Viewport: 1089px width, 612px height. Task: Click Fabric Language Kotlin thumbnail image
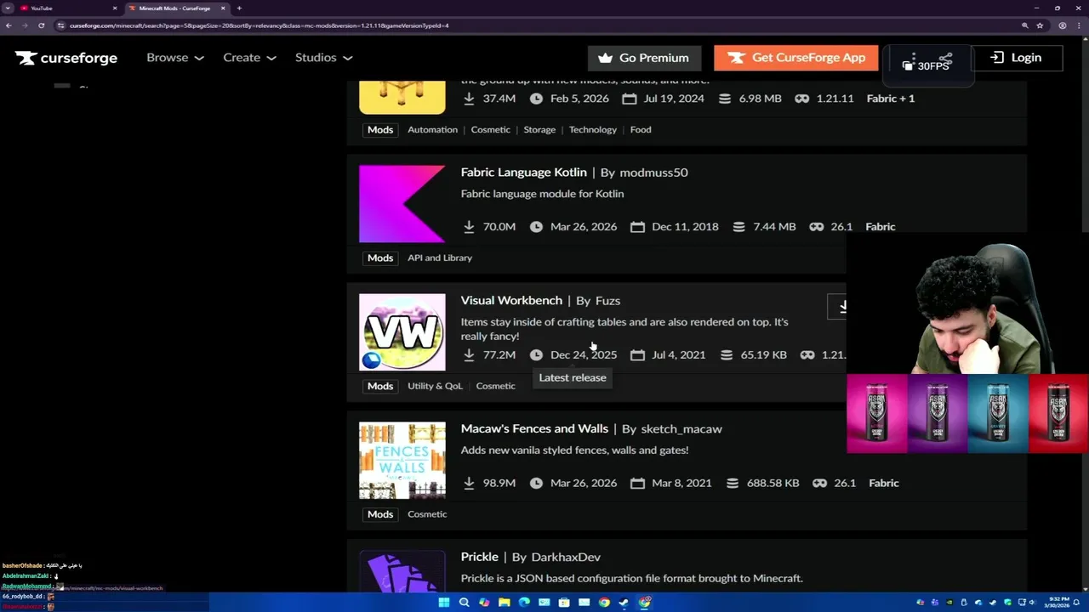(402, 204)
